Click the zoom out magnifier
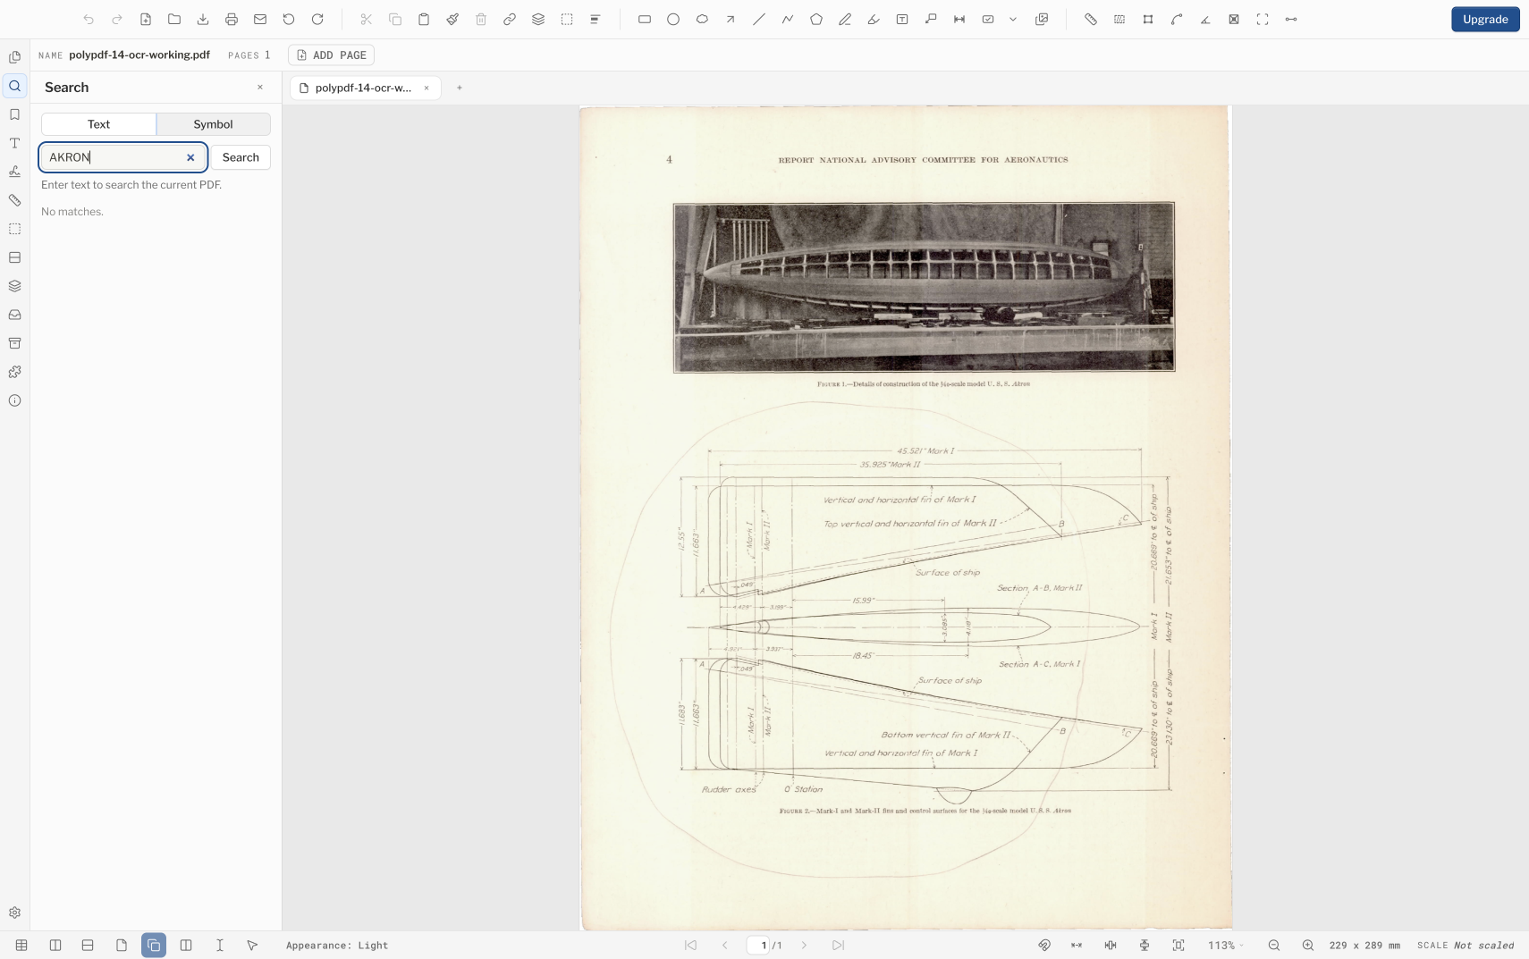This screenshot has width=1529, height=959. [1274, 945]
